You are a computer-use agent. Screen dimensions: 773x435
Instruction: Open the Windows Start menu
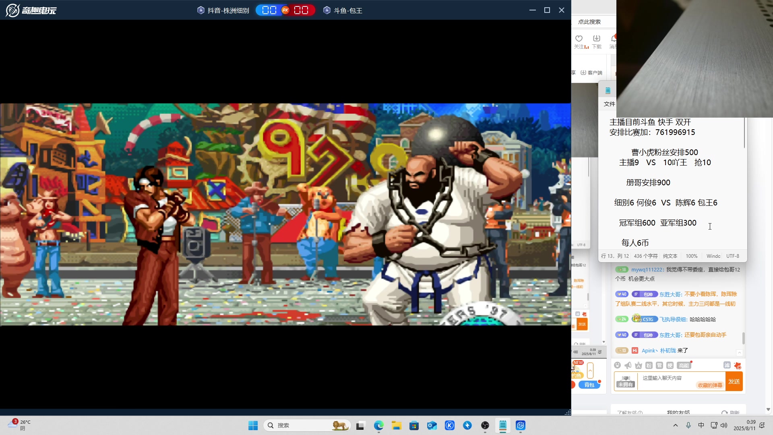(x=253, y=425)
